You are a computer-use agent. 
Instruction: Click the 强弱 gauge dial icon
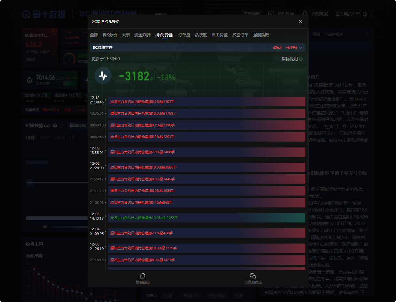pyautogui.click(x=69, y=59)
